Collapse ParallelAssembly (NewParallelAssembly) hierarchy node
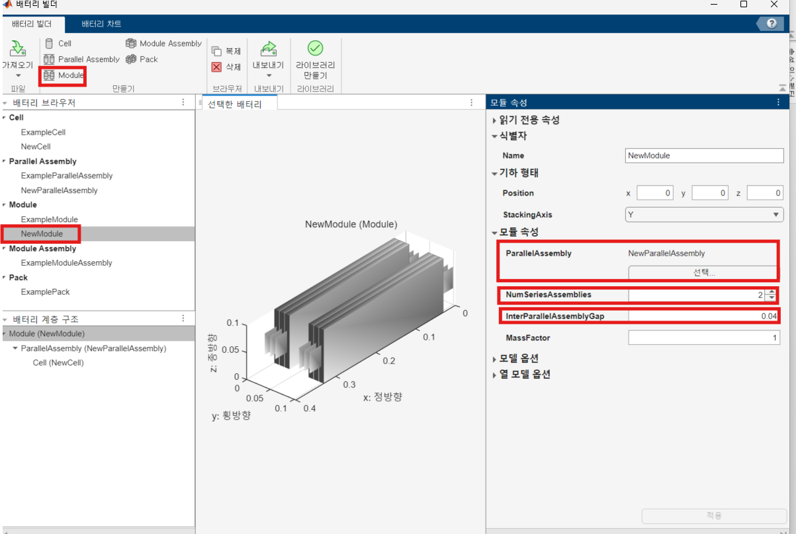The width and height of the screenshot is (796, 534). pos(15,348)
